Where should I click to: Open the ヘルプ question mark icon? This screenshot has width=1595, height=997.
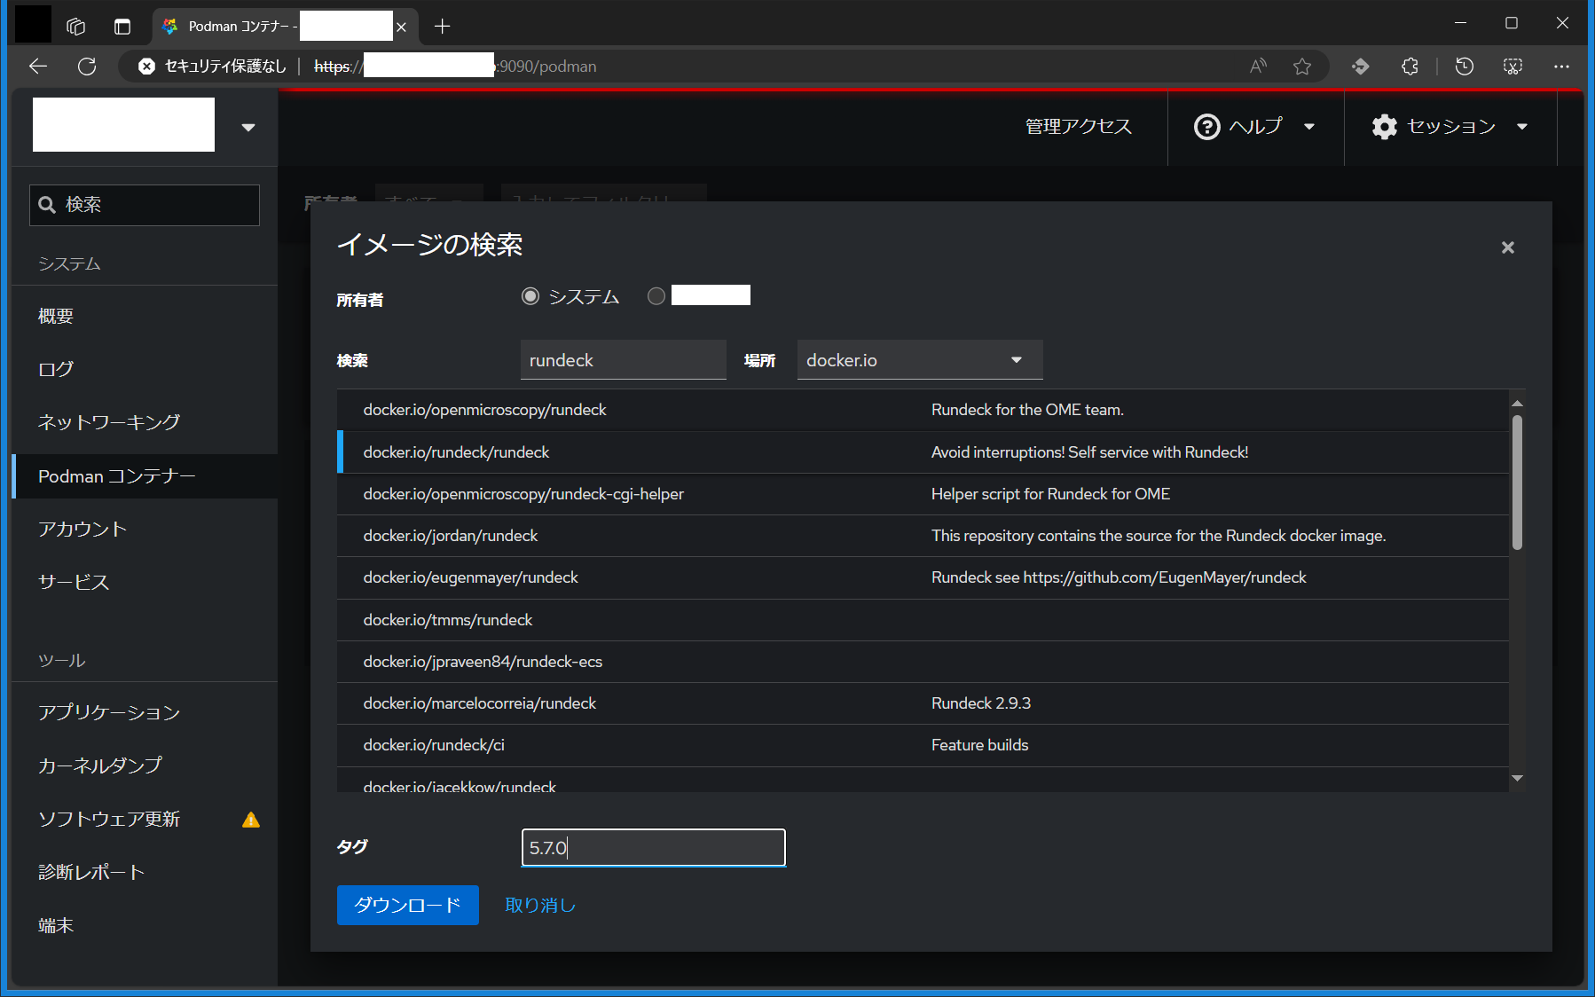[x=1207, y=127]
